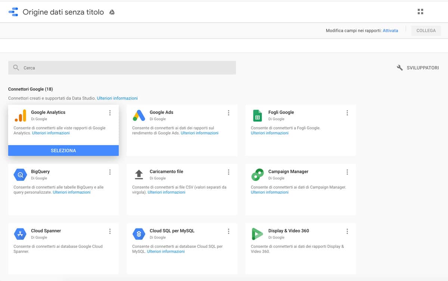Click the Cloud SQL per MySQL icon
This screenshot has width=448, height=281.
click(x=139, y=234)
